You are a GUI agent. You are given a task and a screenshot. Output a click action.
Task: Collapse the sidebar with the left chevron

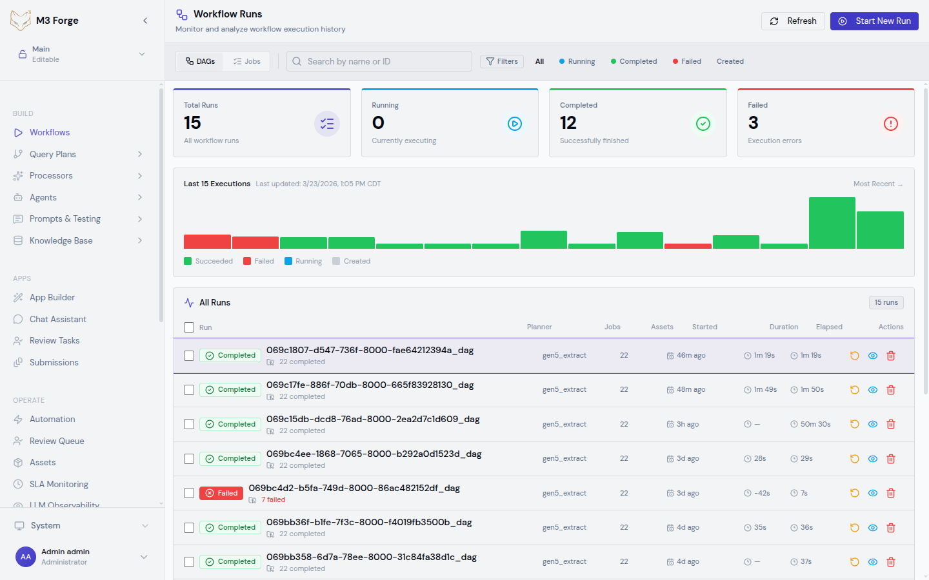pos(145,20)
